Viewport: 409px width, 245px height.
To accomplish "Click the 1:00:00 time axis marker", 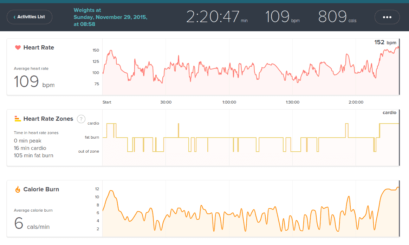I will click(x=229, y=102).
